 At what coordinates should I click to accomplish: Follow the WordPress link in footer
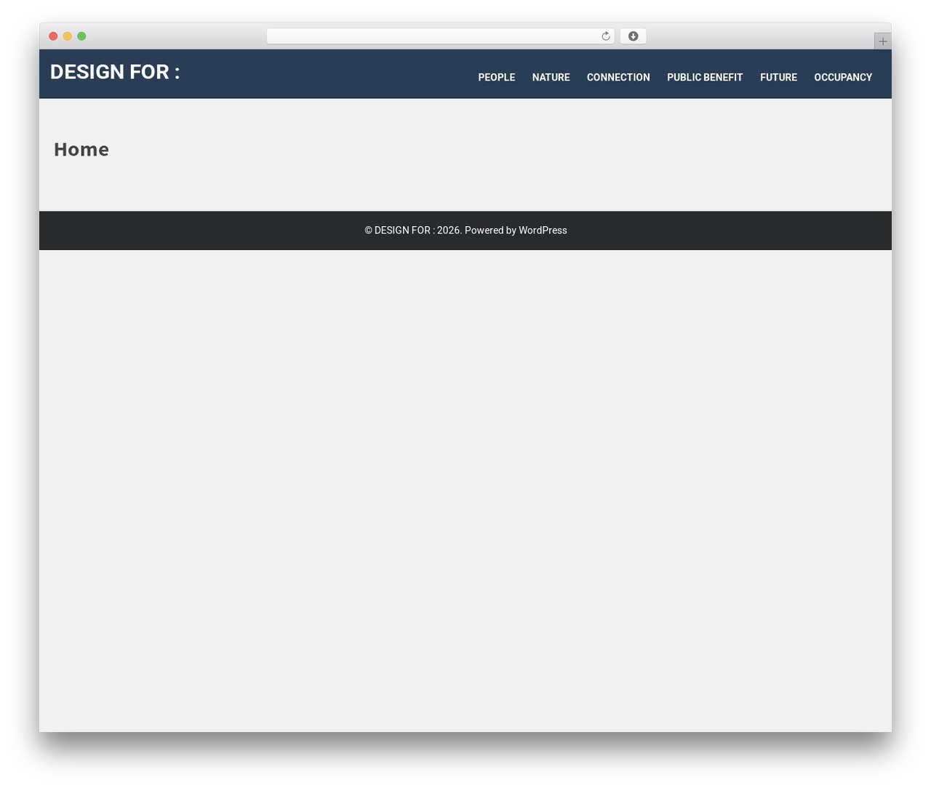(543, 230)
